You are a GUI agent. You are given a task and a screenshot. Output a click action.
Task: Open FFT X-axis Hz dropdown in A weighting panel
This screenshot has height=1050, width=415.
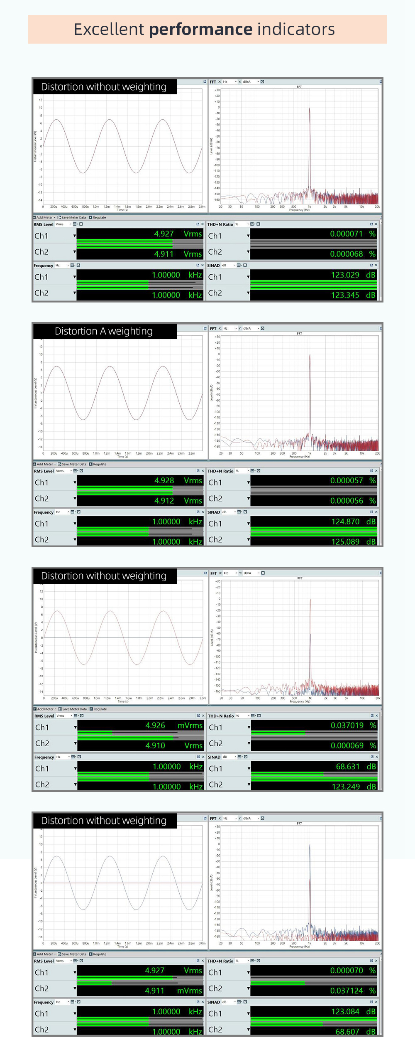[x=236, y=328]
